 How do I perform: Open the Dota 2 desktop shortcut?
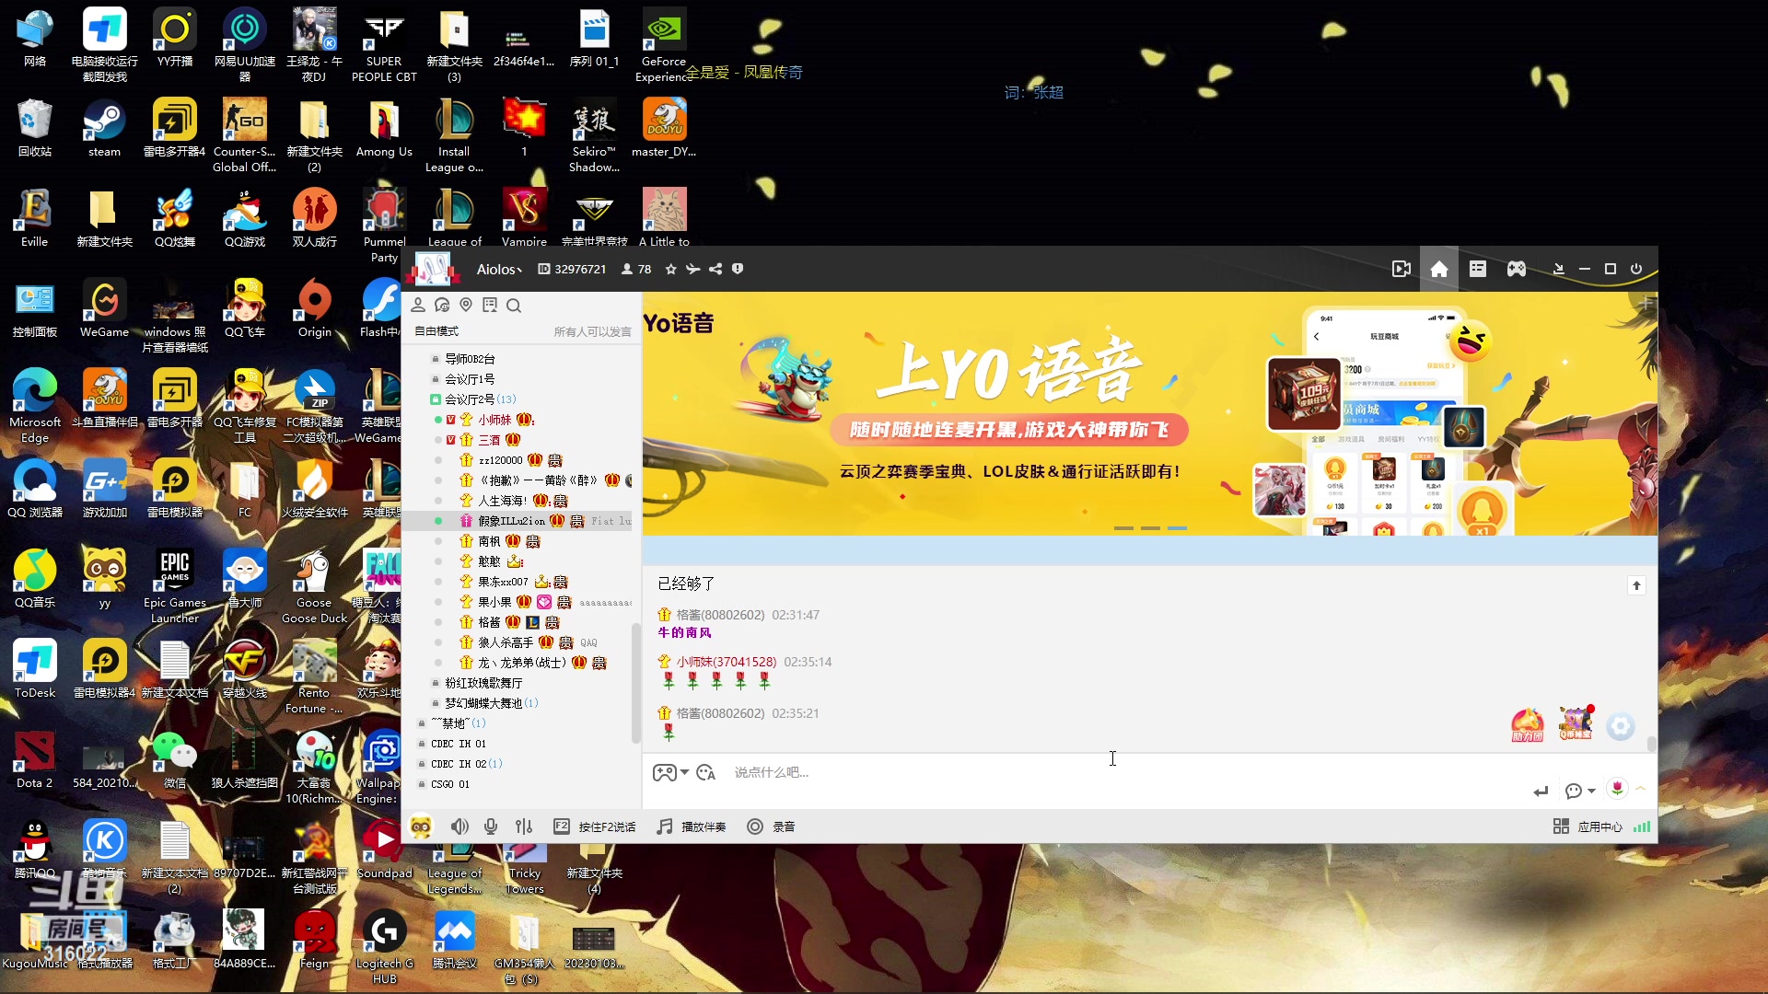[x=35, y=760]
